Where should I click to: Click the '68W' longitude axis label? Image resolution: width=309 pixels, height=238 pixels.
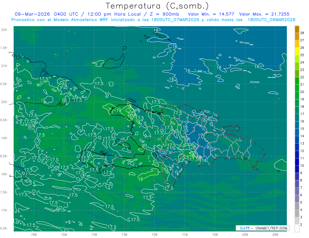click(275, 234)
